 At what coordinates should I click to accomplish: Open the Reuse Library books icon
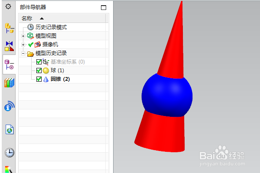click(9, 83)
